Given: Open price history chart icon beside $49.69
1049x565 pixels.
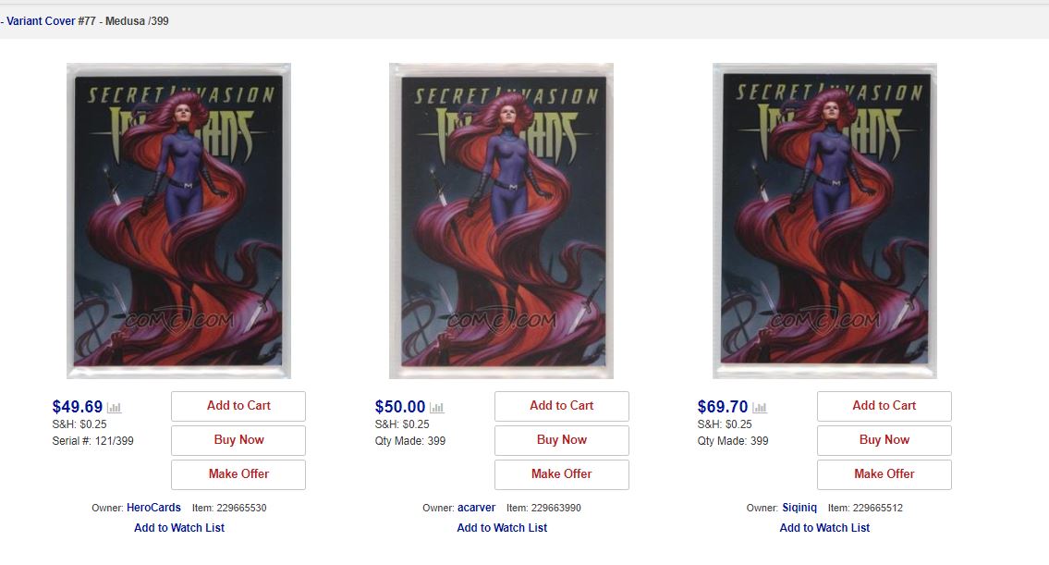Looking at the screenshot, I should [x=115, y=407].
